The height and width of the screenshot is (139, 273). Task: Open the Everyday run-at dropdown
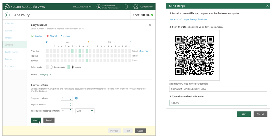(46, 75)
